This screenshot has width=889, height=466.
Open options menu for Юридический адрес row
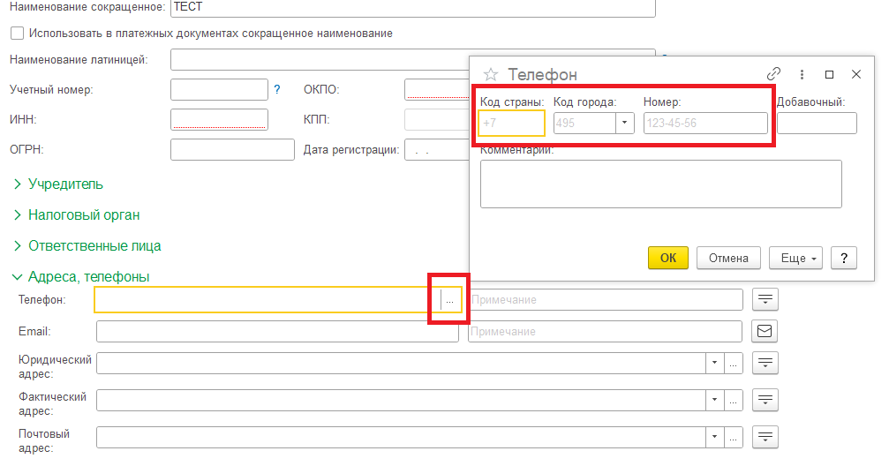pos(765,363)
